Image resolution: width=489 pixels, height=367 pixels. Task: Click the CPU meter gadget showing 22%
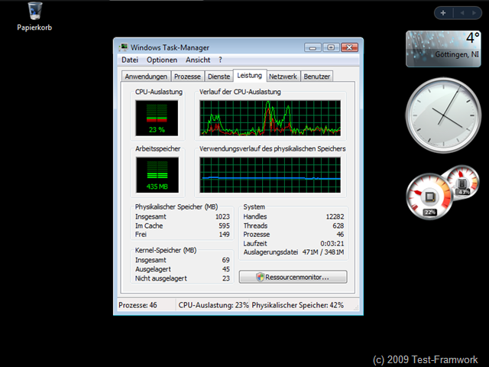pyautogui.click(x=429, y=196)
